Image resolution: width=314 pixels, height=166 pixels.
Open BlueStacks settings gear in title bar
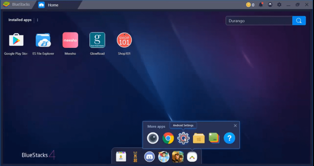279,5
